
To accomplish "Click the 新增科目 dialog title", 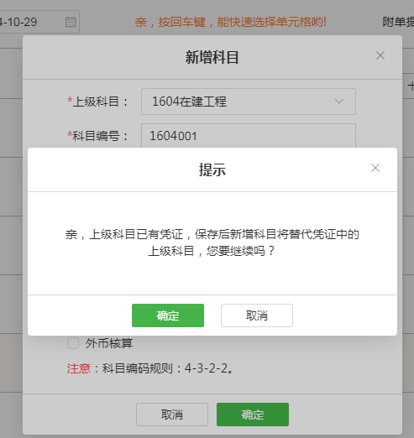I will (x=212, y=57).
